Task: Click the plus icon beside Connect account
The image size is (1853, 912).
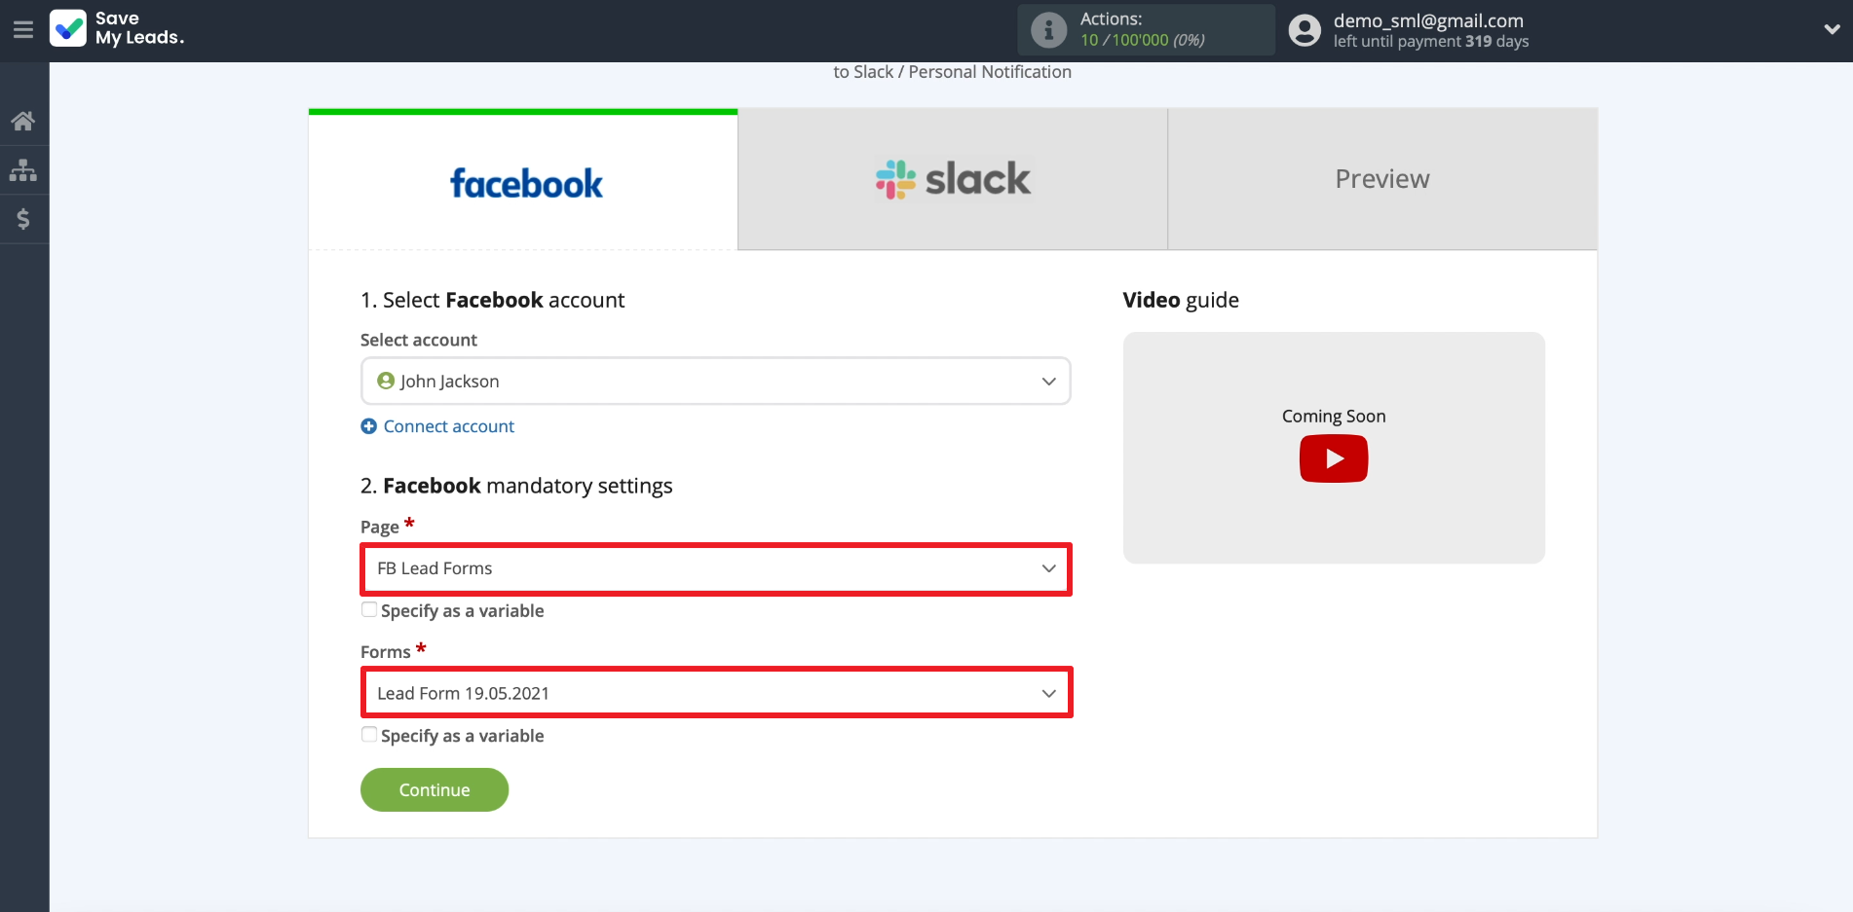Action: [x=369, y=426]
